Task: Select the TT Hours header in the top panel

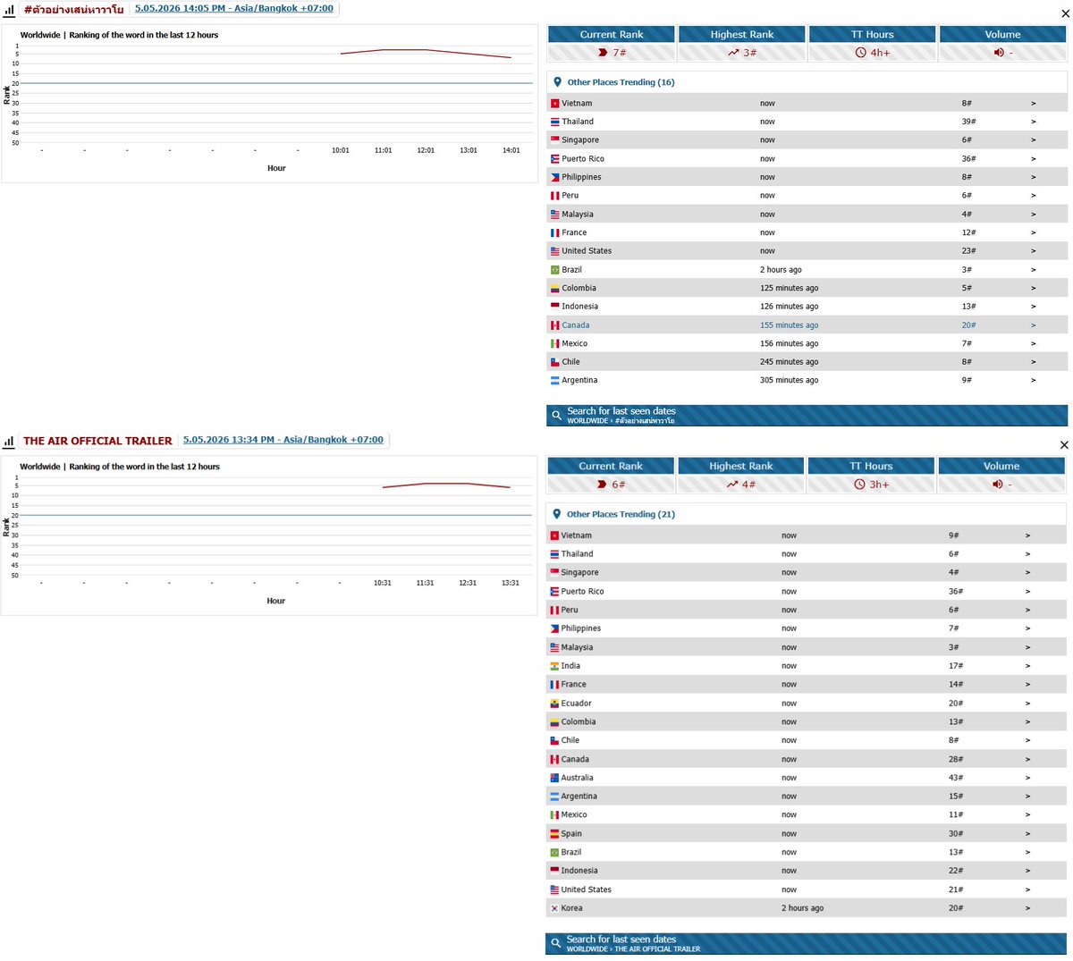Action: [x=873, y=34]
